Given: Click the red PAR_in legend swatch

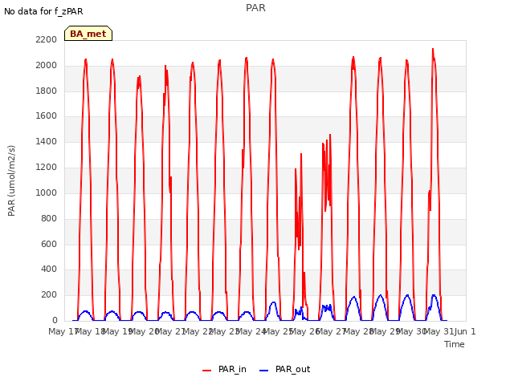Looking at the screenshot, I should click(x=207, y=371).
